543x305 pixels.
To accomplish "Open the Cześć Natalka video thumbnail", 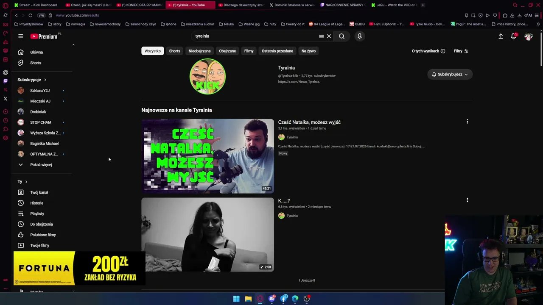I will tap(207, 156).
